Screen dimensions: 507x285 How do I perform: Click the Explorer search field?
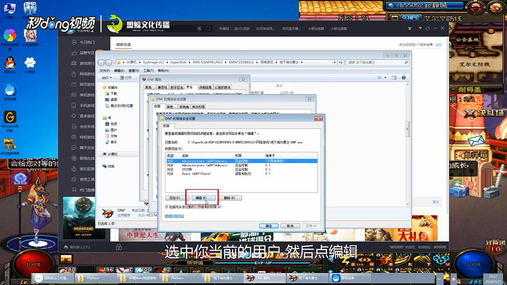377,63
